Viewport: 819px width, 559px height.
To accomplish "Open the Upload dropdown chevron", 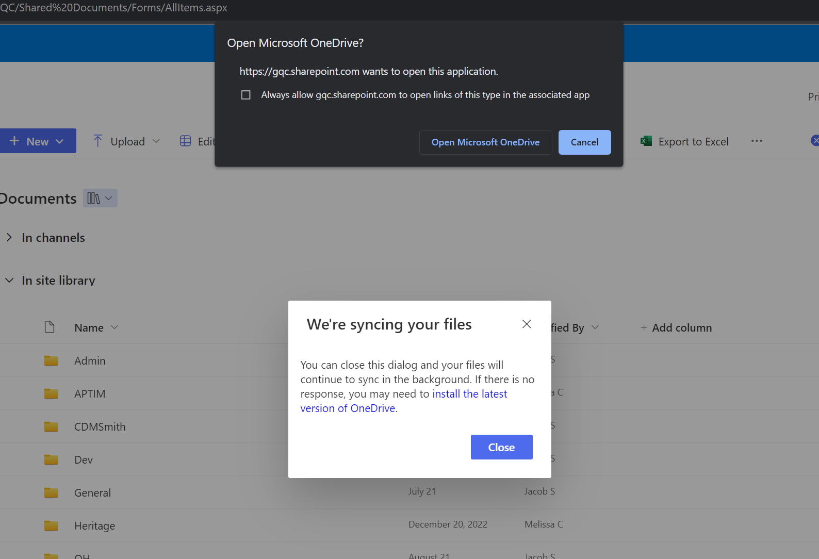I will 156,141.
